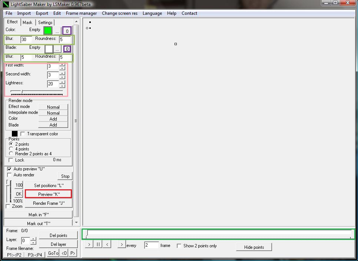
Task: Edit the Blade Roundness field
Action: click(x=65, y=57)
